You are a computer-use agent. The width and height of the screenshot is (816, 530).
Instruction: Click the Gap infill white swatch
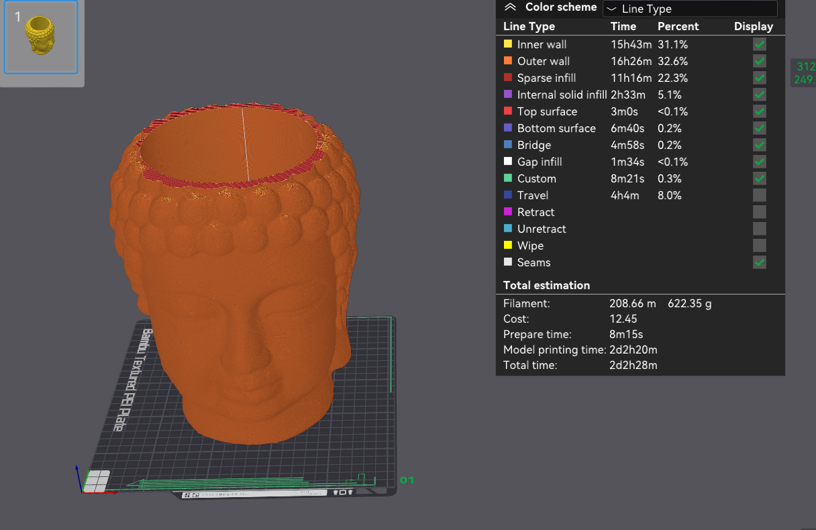click(x=508, y=161)
